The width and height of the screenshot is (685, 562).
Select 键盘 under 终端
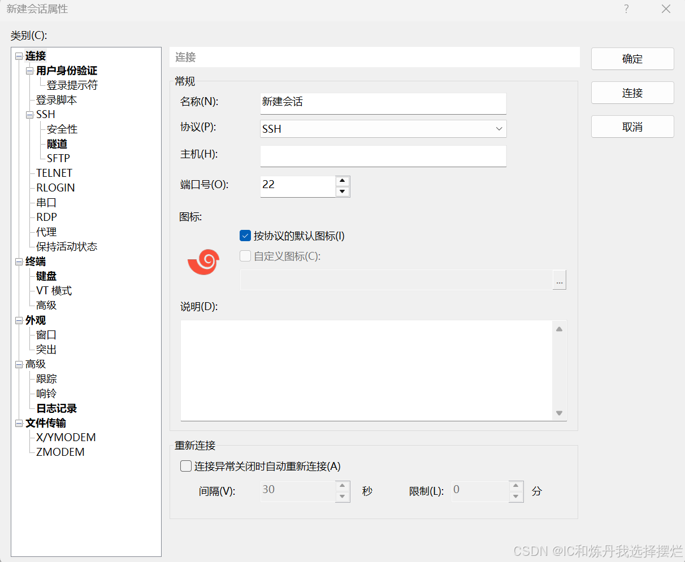click(x=46, y=276)
